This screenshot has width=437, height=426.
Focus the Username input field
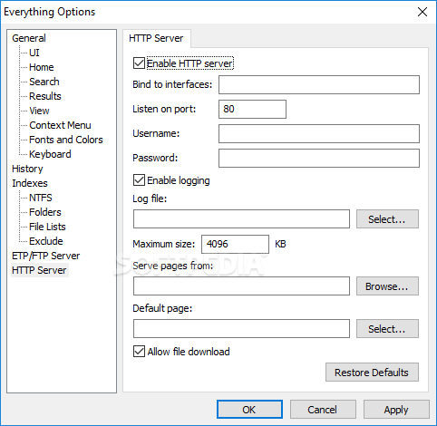[x=319, y=133]
